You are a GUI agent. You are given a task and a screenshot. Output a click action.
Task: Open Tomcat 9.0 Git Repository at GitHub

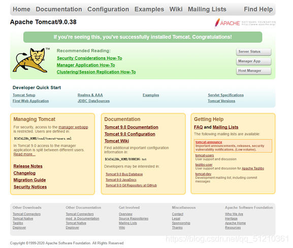click(x=131, y=186)
